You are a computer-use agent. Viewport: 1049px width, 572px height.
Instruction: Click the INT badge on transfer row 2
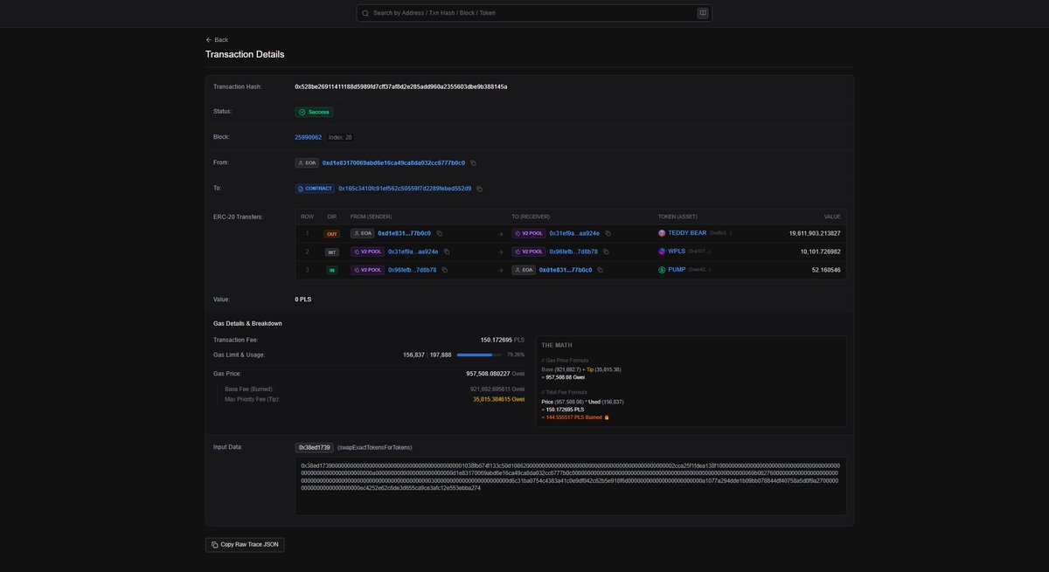(x=330, y=252)
